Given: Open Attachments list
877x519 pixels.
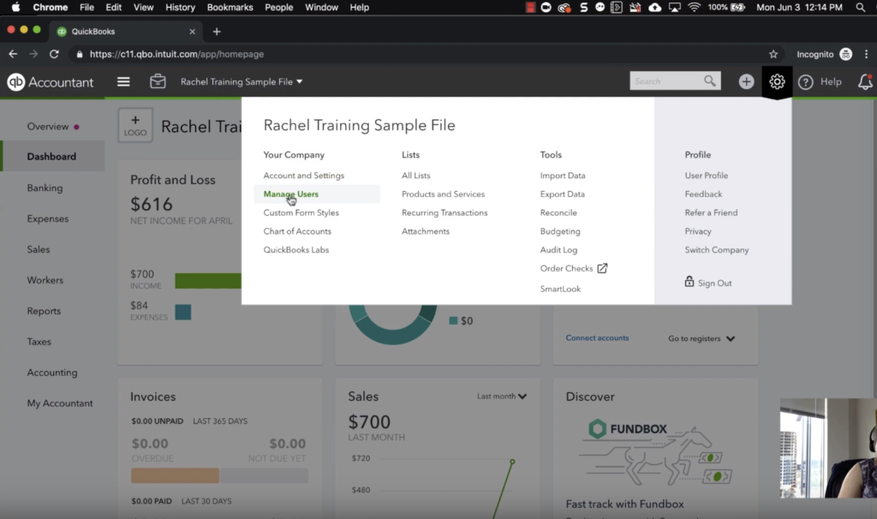Looking at the screenshot, I should [425, 231].
